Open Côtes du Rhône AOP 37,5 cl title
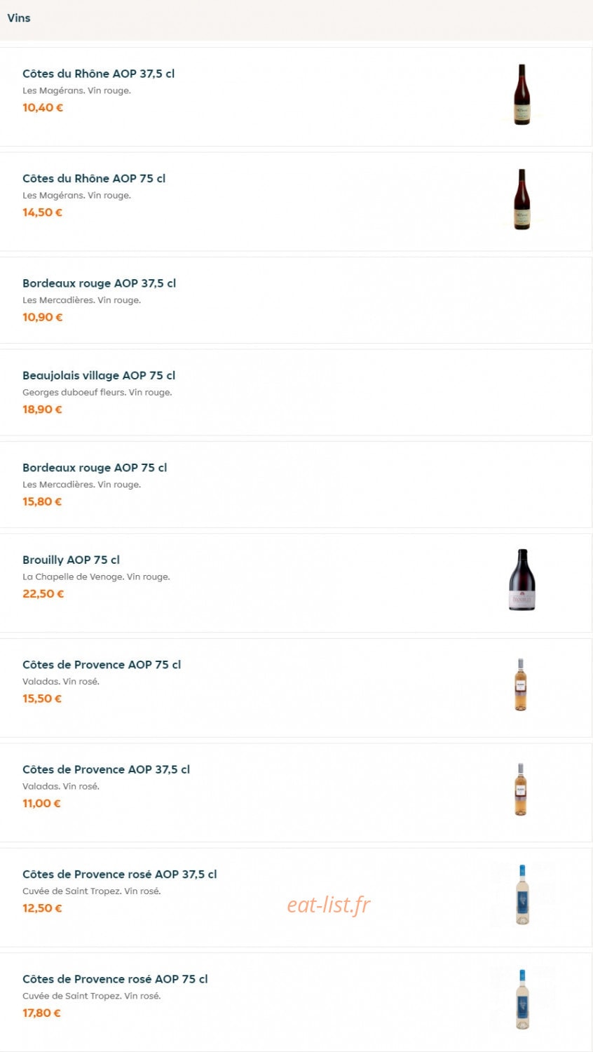593x1052 pixels. click(x=99, y=74)
